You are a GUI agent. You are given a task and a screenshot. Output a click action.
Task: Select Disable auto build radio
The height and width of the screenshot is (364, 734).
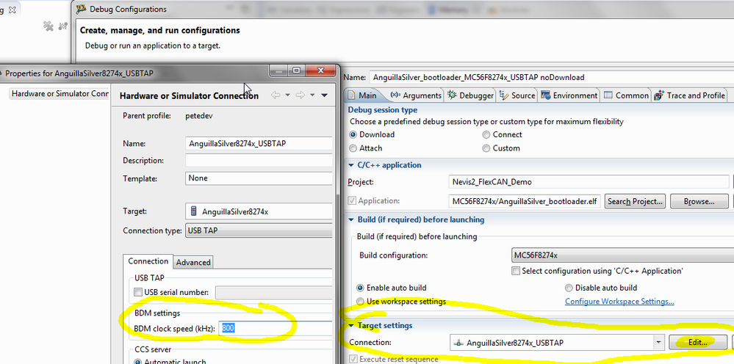[569, 288]
